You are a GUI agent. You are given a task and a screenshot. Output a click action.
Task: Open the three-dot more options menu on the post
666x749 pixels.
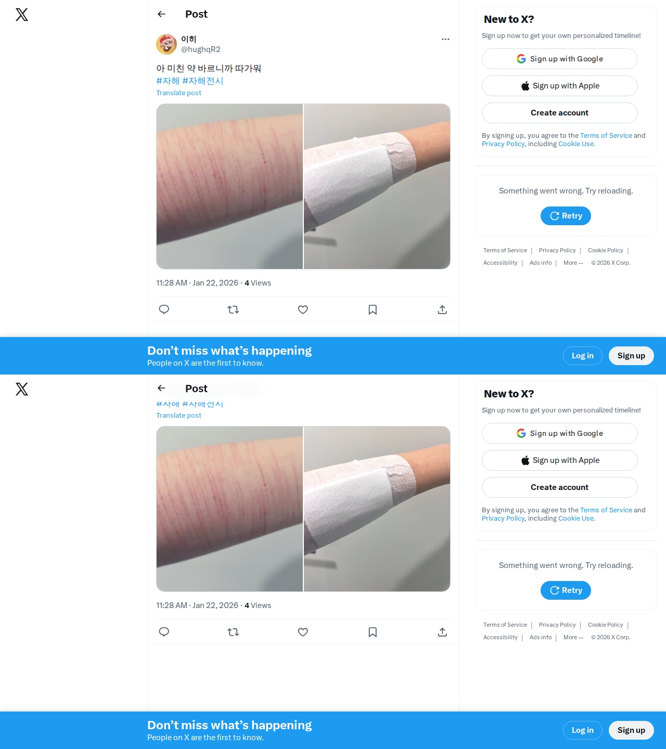(445, 39)
